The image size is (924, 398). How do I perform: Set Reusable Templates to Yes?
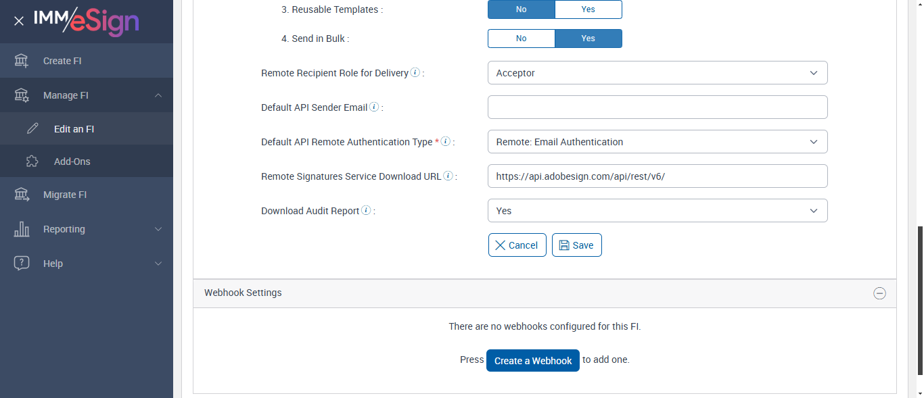coord(588,9)
